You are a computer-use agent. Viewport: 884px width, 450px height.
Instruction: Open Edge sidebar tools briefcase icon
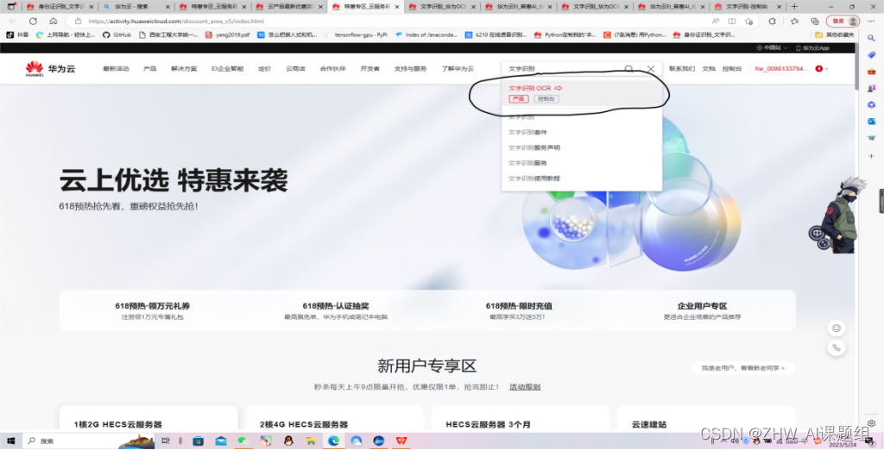pos(872,72)
